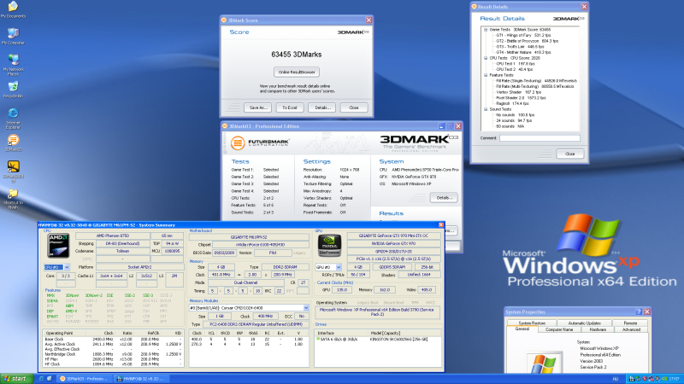Select GT3 - Trolls Lair result
The height and width of the screenshot is (384, 684).
coord(520,47)
